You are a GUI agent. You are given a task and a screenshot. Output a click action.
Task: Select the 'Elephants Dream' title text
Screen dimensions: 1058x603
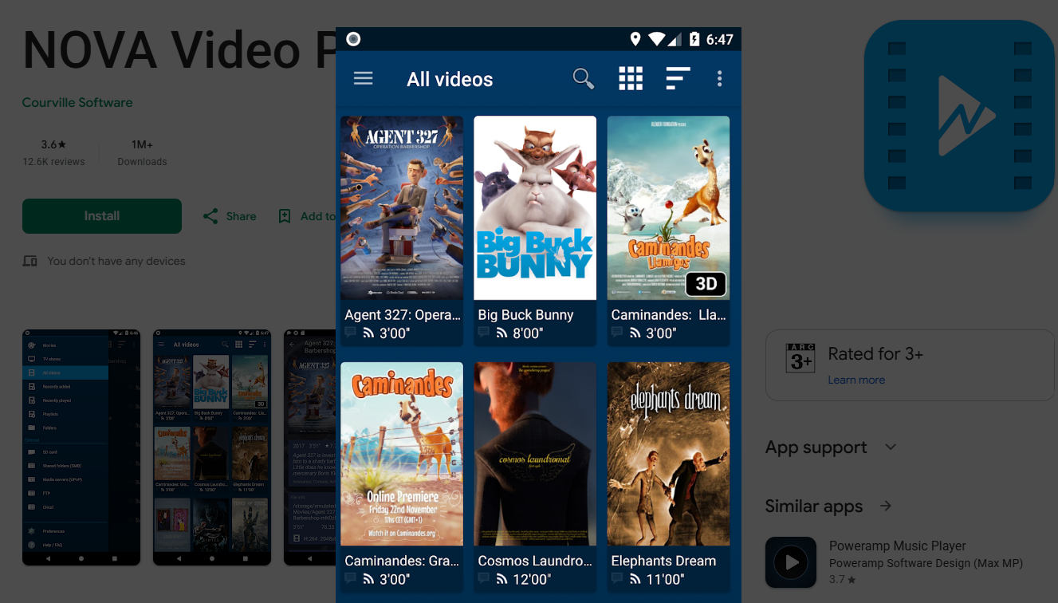tap(663, 561)
